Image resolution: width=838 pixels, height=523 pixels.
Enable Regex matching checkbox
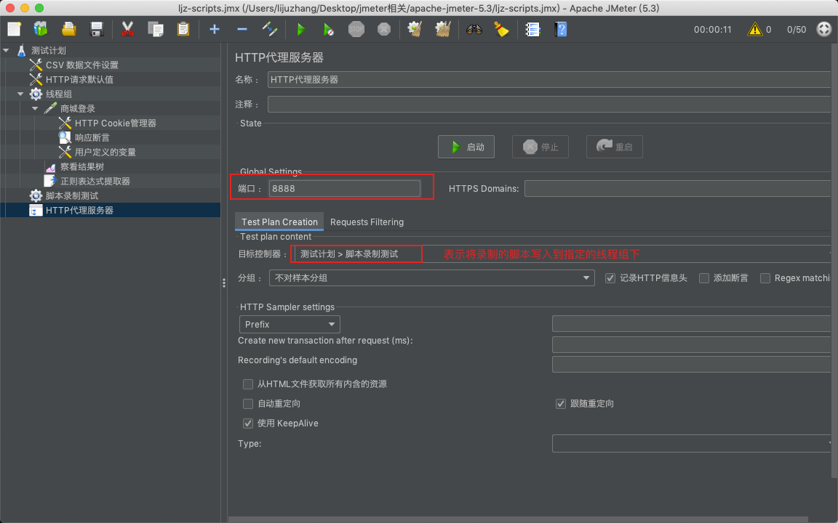765,278
